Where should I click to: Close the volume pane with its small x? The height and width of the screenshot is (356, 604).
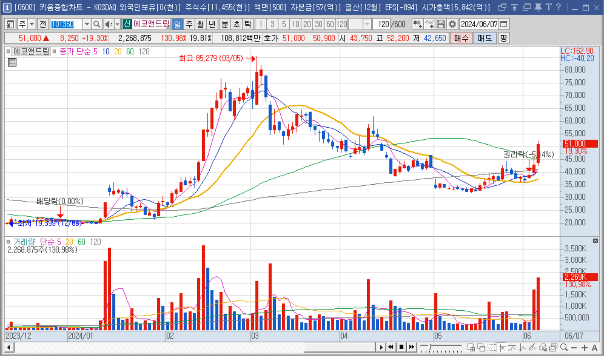tap(595, 241)
